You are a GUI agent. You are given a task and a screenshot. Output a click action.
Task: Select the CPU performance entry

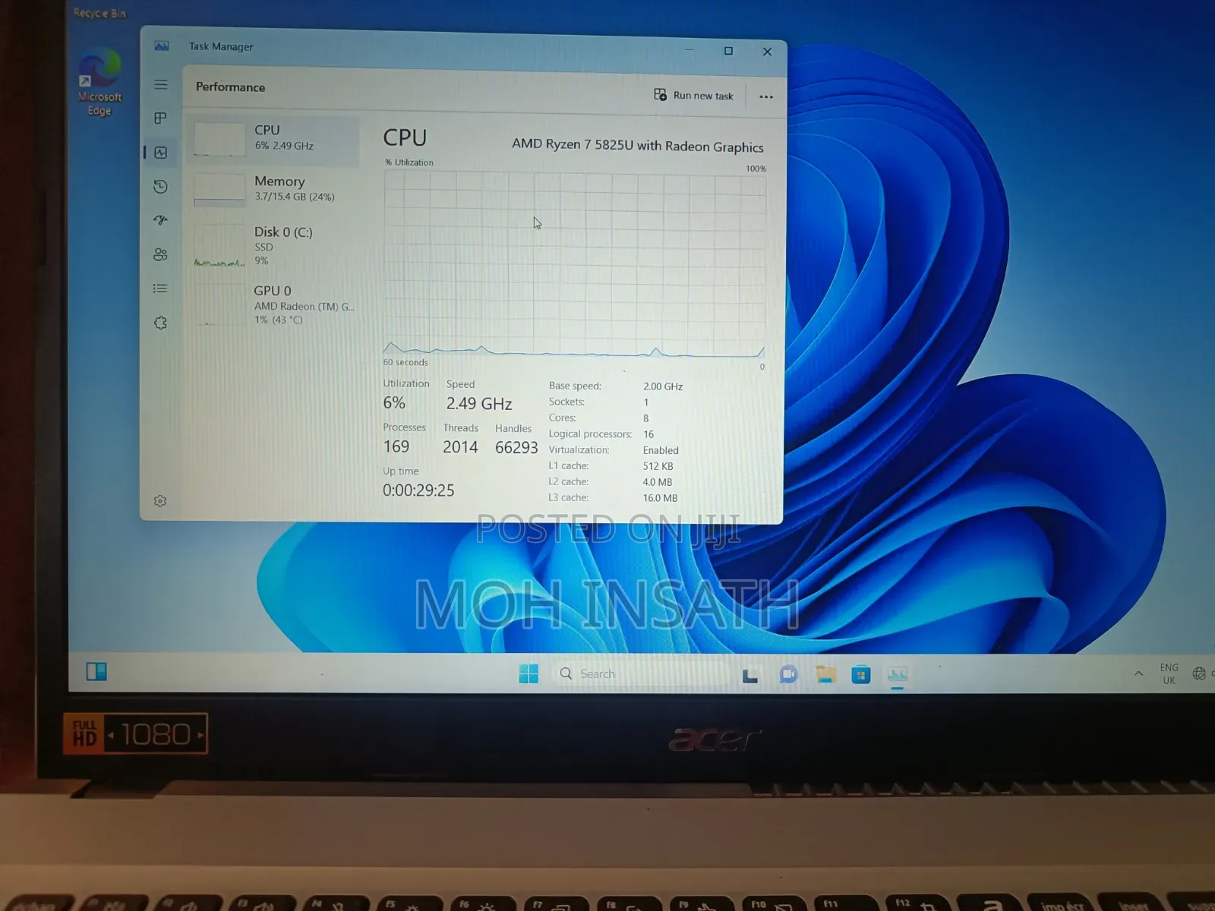click(x=273, y=140)
